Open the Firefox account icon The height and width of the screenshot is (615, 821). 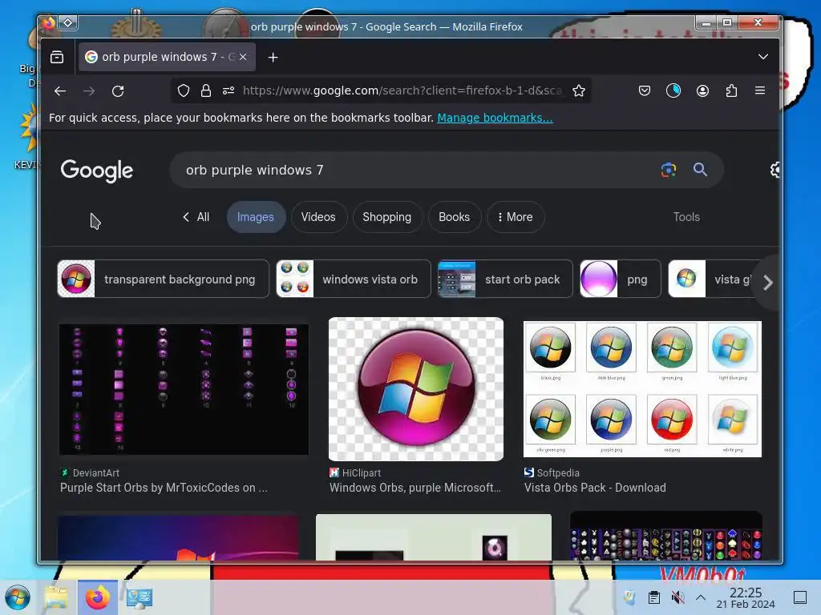click(x=702, y=91)
